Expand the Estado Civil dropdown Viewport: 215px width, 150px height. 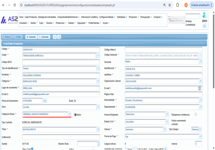[x=167, y=122]
